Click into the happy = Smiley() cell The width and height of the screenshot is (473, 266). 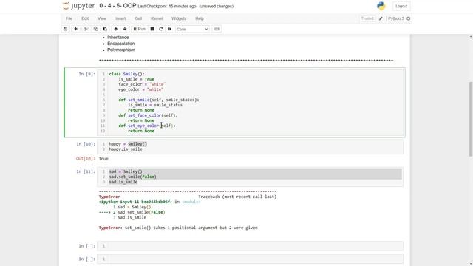251,146
